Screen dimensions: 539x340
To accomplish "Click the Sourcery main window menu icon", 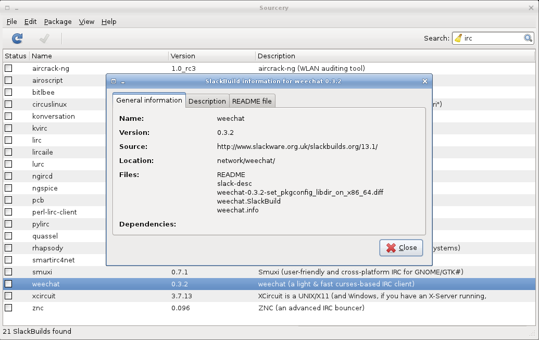I will [x=7, y=8].
